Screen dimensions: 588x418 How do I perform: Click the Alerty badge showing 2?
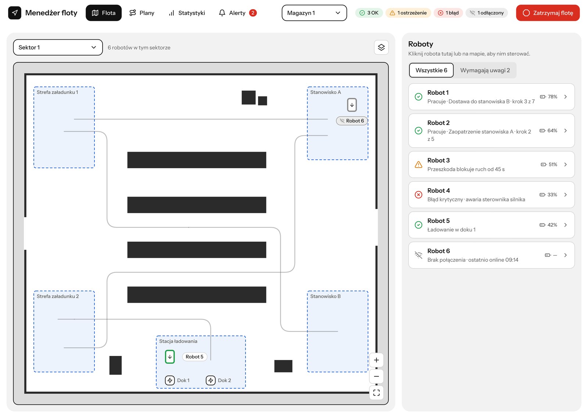pos(252,13)
